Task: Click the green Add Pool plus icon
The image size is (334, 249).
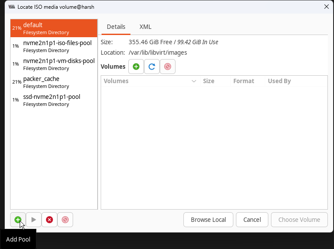Action: [x=18, y=220]
